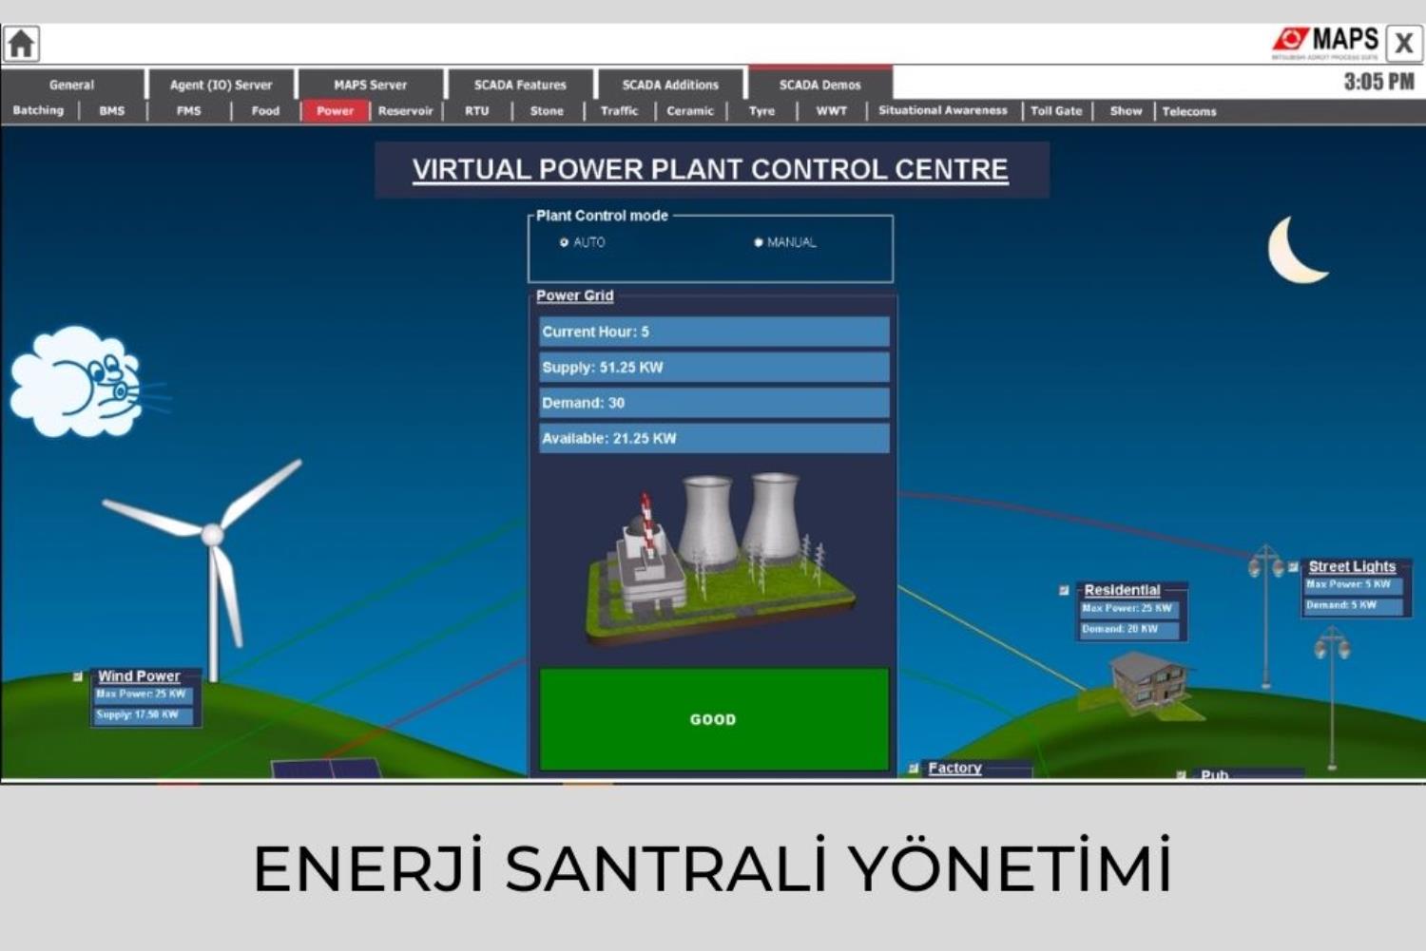Click the residential house model
Viewport: 1426px width, 951px height.
[1144, 686]
